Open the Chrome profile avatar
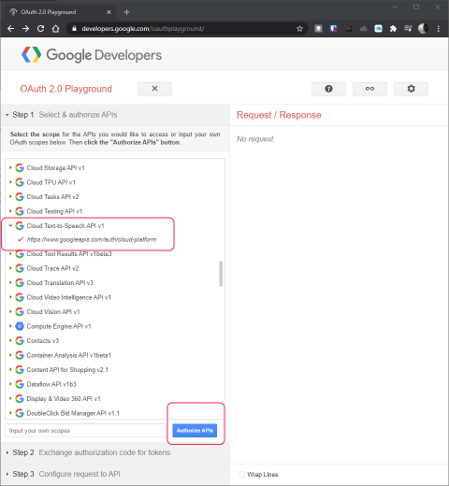The image size is (449, 486). coord(423,29)
